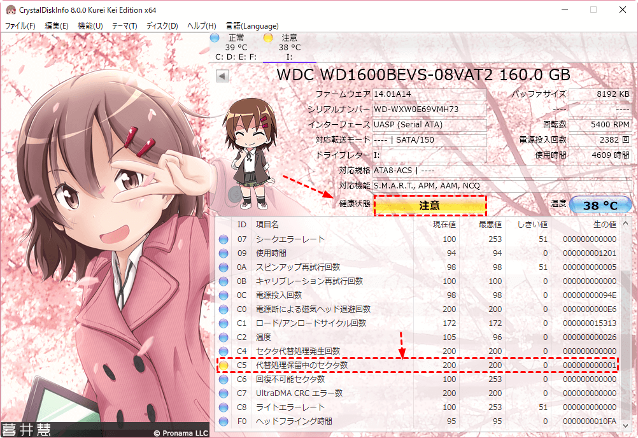Viewport: 638px width, 438px height.
Task: Click the blue status icon for ID 0C
Action: 223,295
